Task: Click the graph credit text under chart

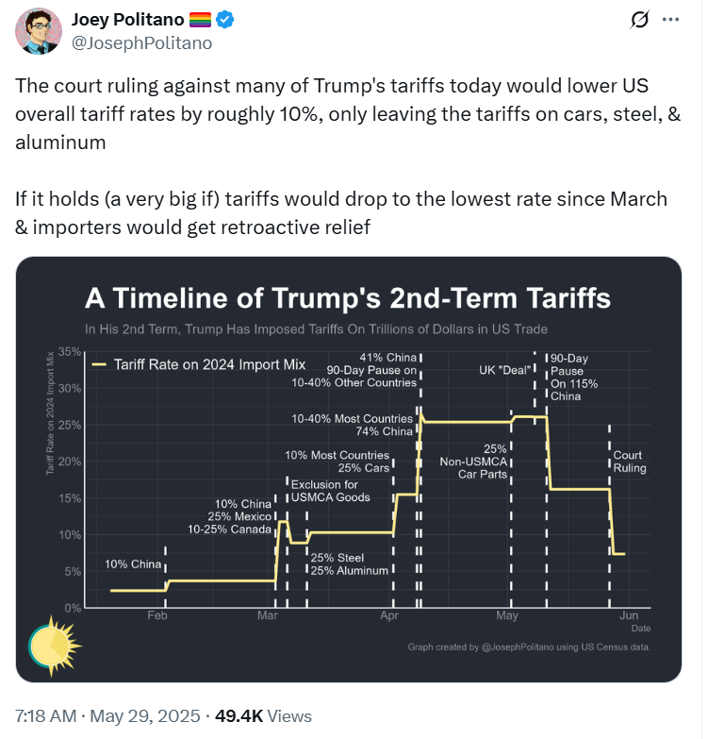Action: [x=529, y=647]
